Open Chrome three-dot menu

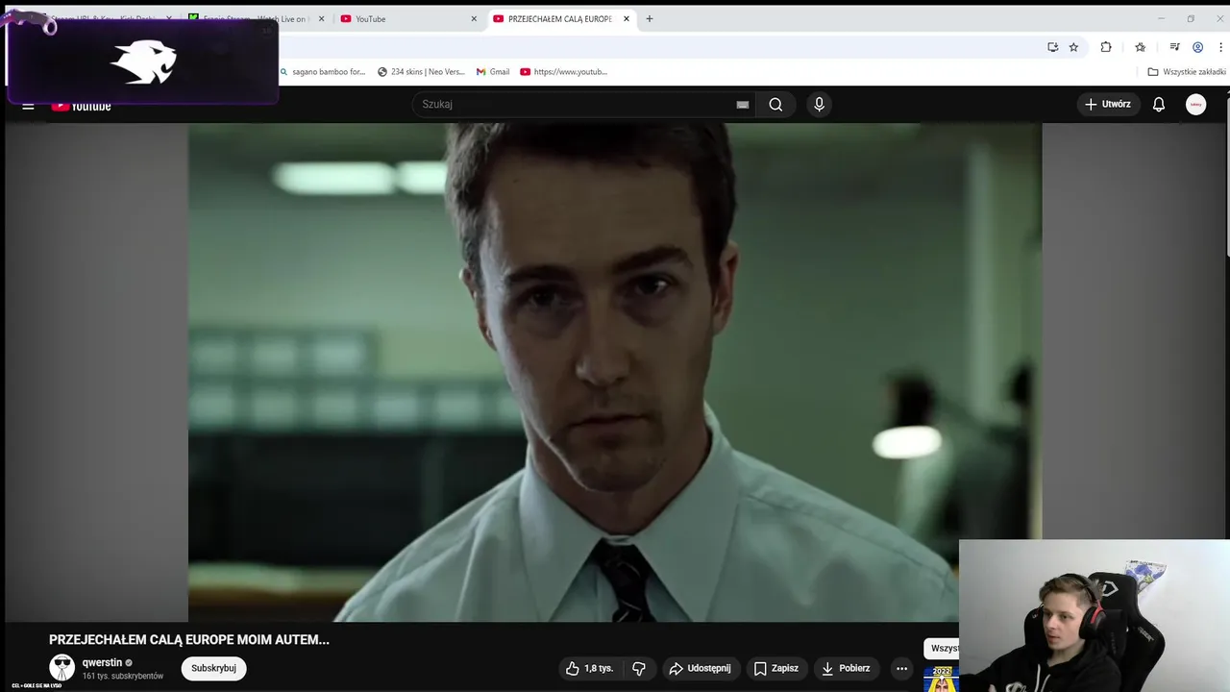(x=1220, y=47)
